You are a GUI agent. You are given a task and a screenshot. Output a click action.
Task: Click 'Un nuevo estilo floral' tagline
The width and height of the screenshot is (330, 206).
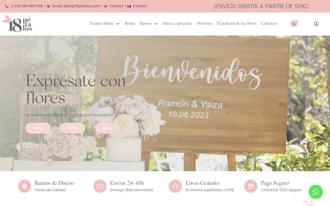coord(70,115)
